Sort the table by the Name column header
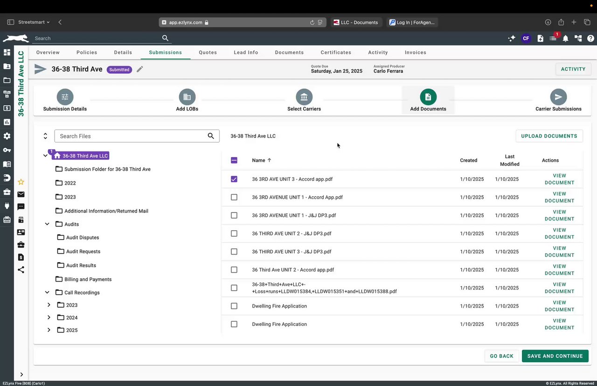Viewport: 597px width, 386px height. click(258, 160)
